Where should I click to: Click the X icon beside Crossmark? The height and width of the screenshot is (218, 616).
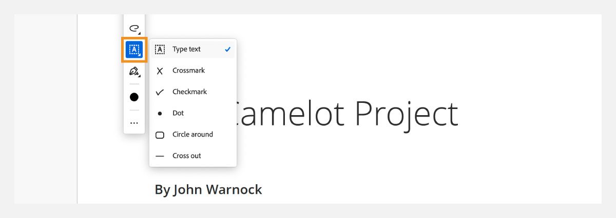[x=160, y=71]
